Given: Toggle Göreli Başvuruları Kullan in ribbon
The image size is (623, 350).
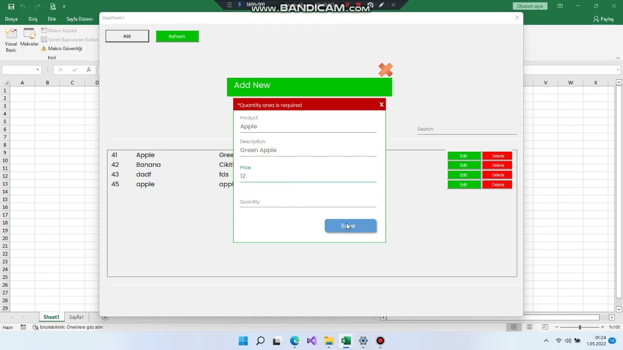Looking at the screenshot, I should [x=70, y=39].
